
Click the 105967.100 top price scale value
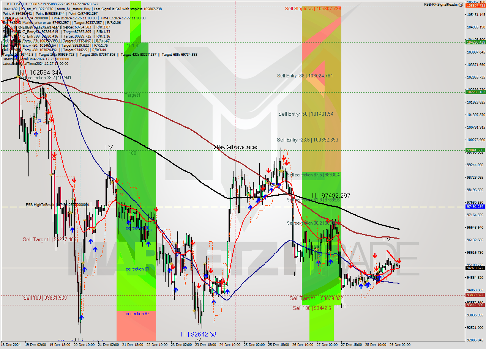pyautogui.click(x=477, y=2)
